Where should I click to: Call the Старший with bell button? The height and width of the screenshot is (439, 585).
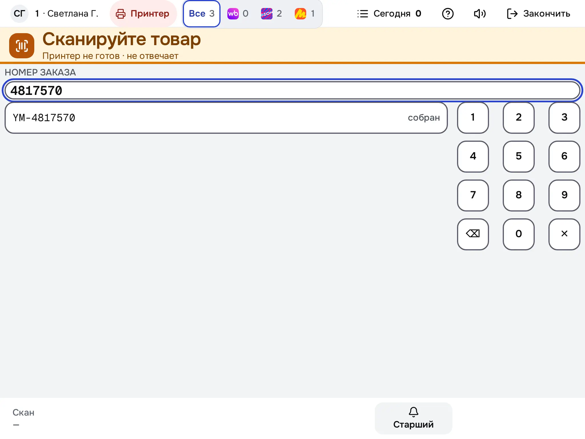(413, 418)
